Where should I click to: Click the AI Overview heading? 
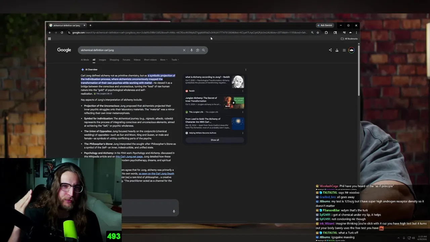(x=91, y=70)
